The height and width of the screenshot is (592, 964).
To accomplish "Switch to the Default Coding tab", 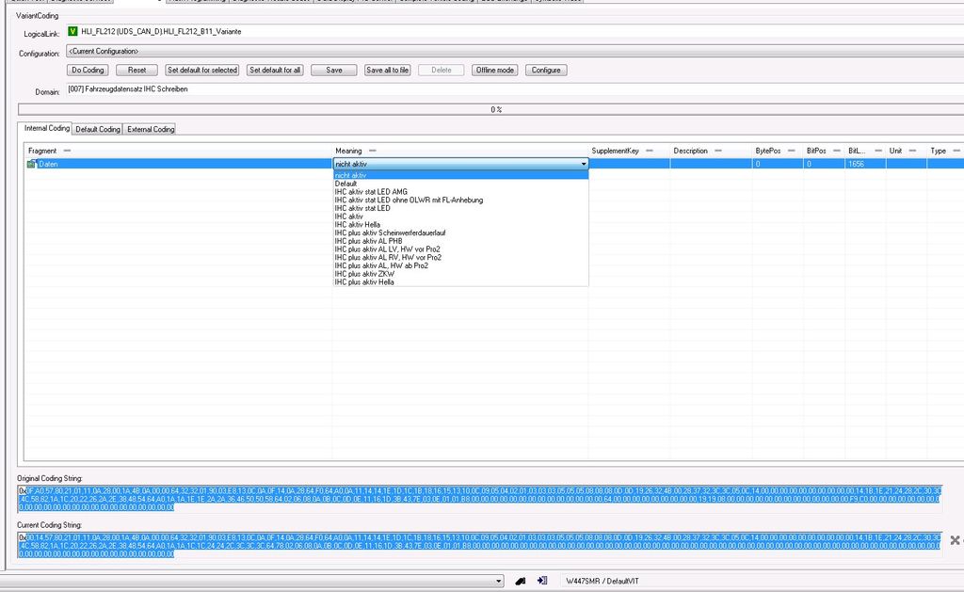I will click(98, 129).
